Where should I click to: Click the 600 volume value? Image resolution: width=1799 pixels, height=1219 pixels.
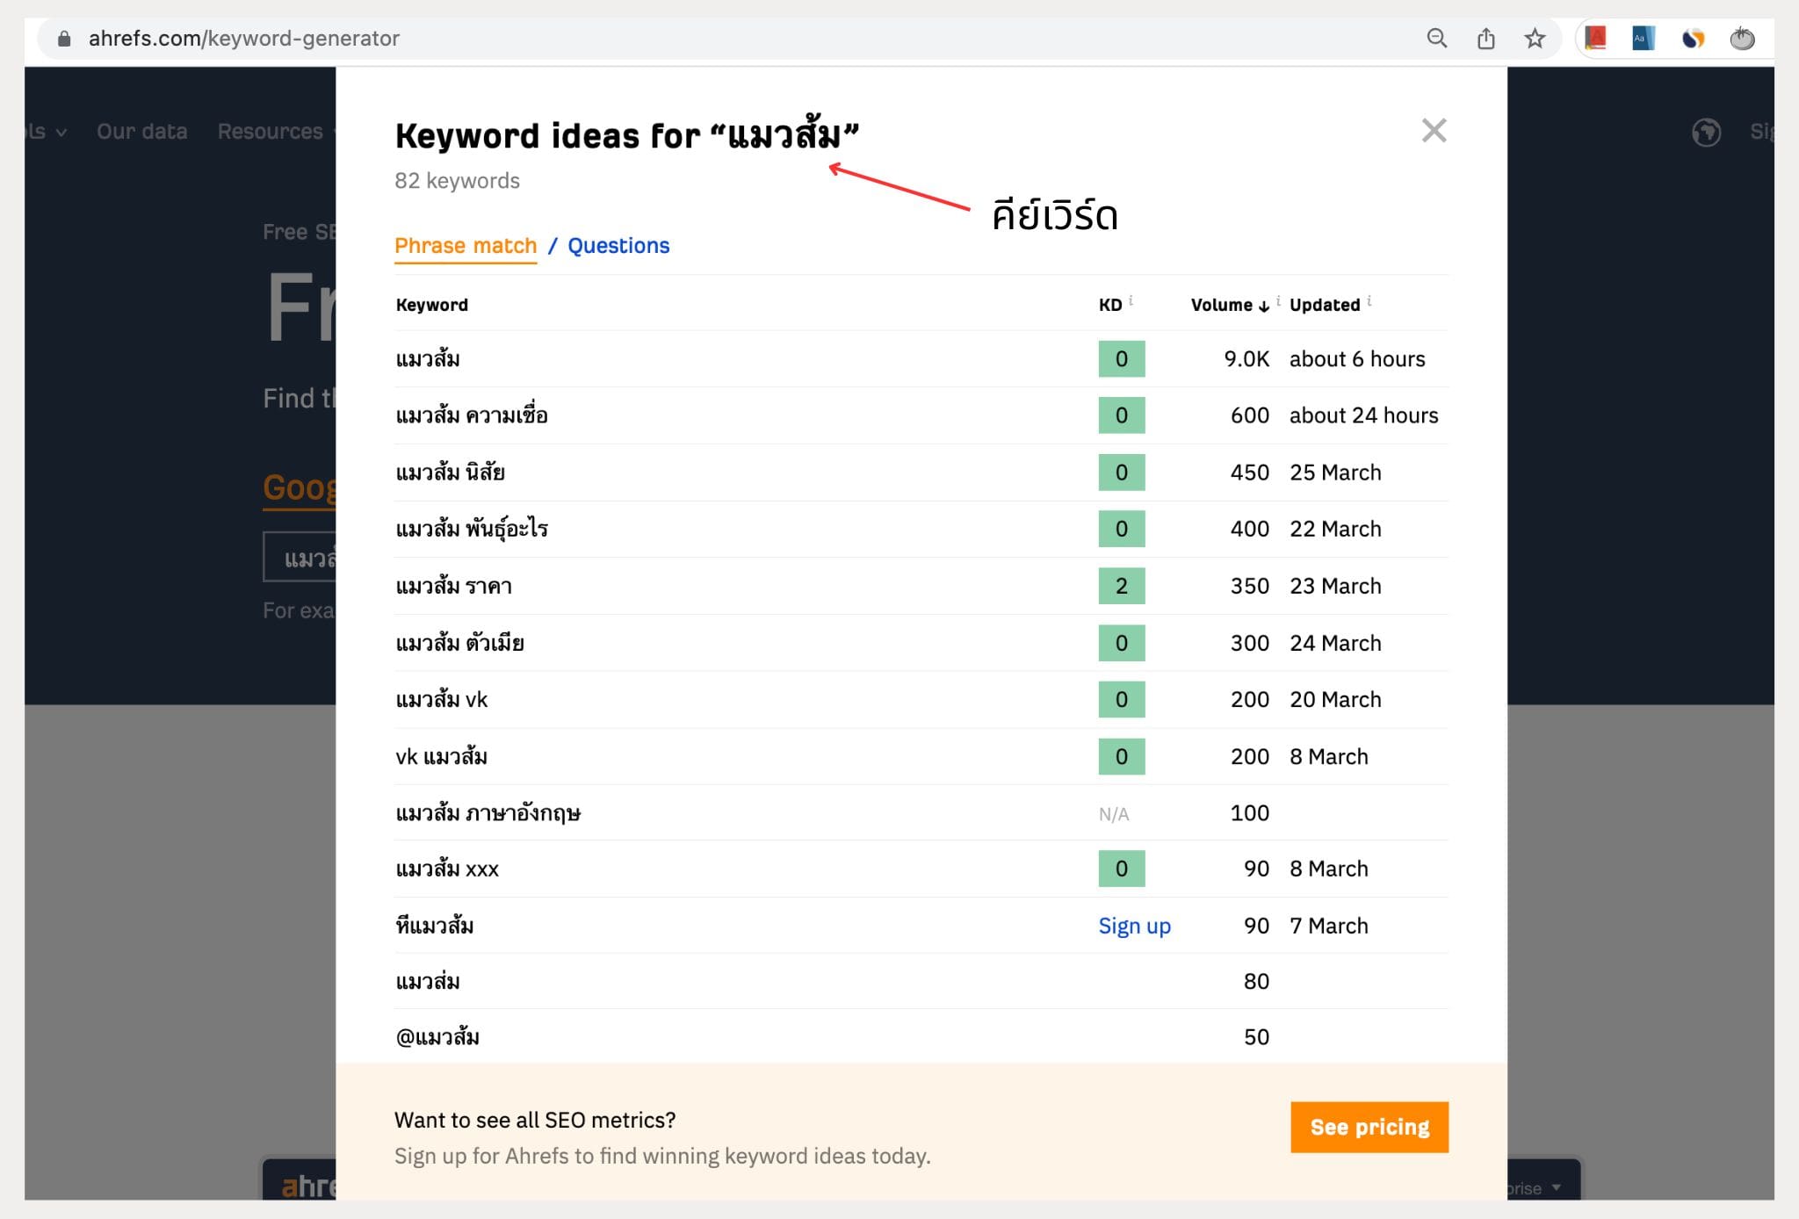(1249, 415)
